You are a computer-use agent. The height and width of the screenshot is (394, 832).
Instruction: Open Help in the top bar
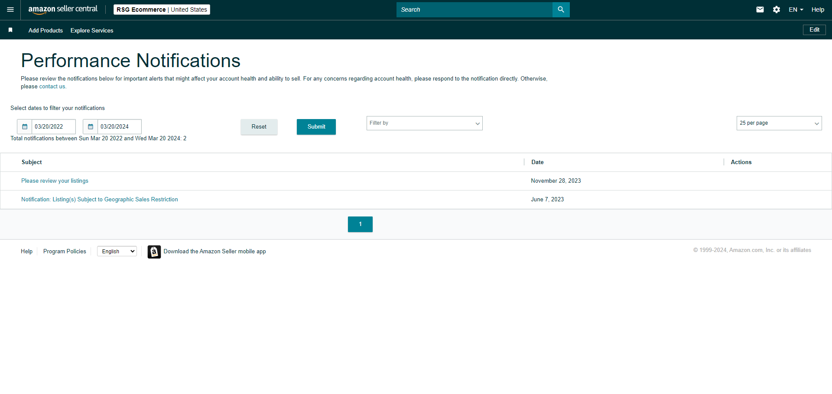tap(818, 10)
